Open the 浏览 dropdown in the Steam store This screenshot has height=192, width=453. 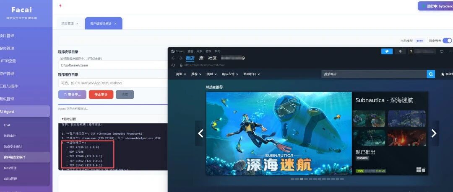(x=181, y=74)
